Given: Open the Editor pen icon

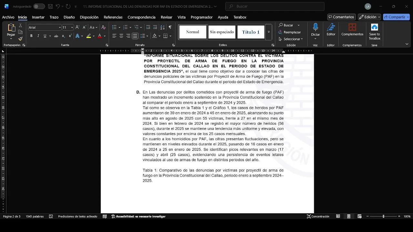Looking at the screenshot, I should click(x=331, y=27).
